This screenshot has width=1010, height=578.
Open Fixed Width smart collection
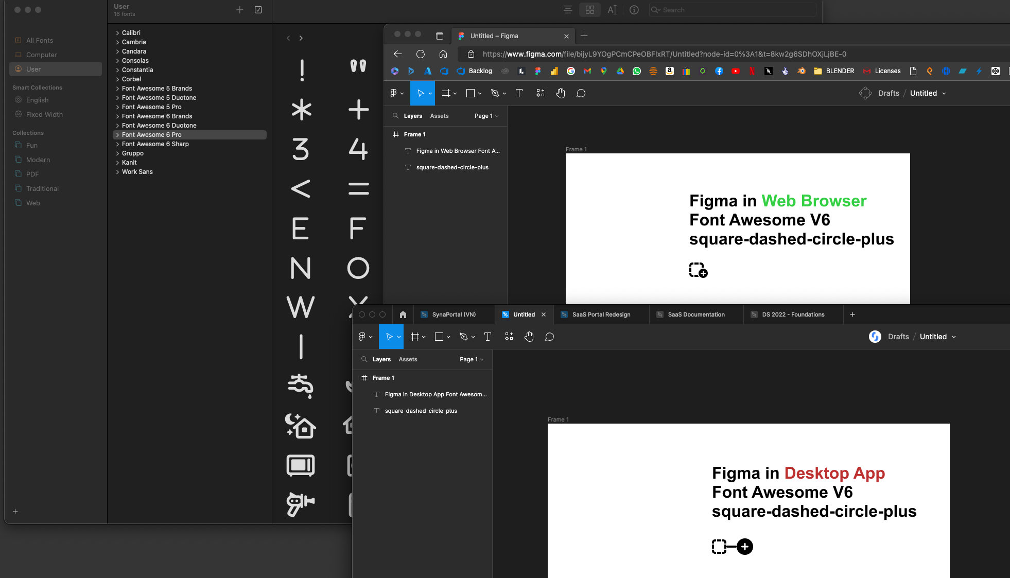tap(56, 114)
